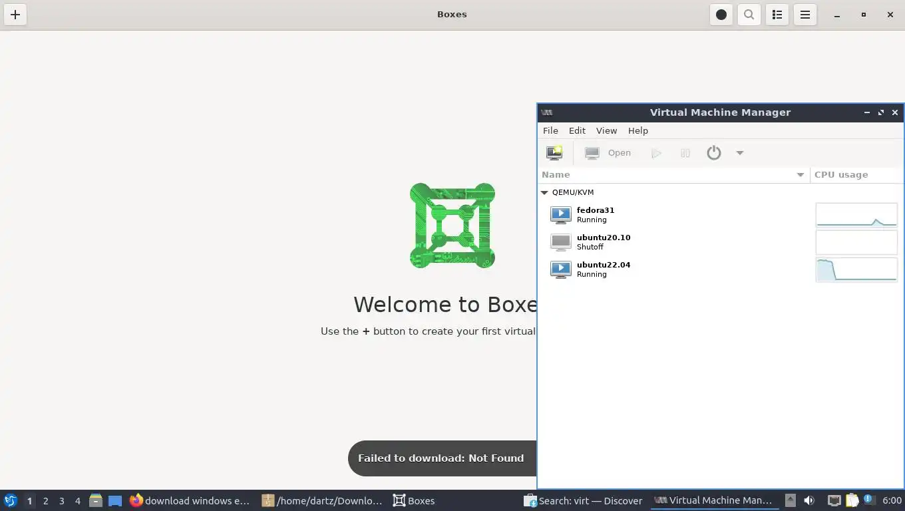Open the File menu in Virtual Machine Manager

pyautogui.click(x=550, y=131)
